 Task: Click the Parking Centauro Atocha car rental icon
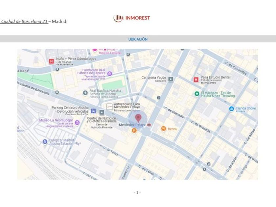coord(93,111)
